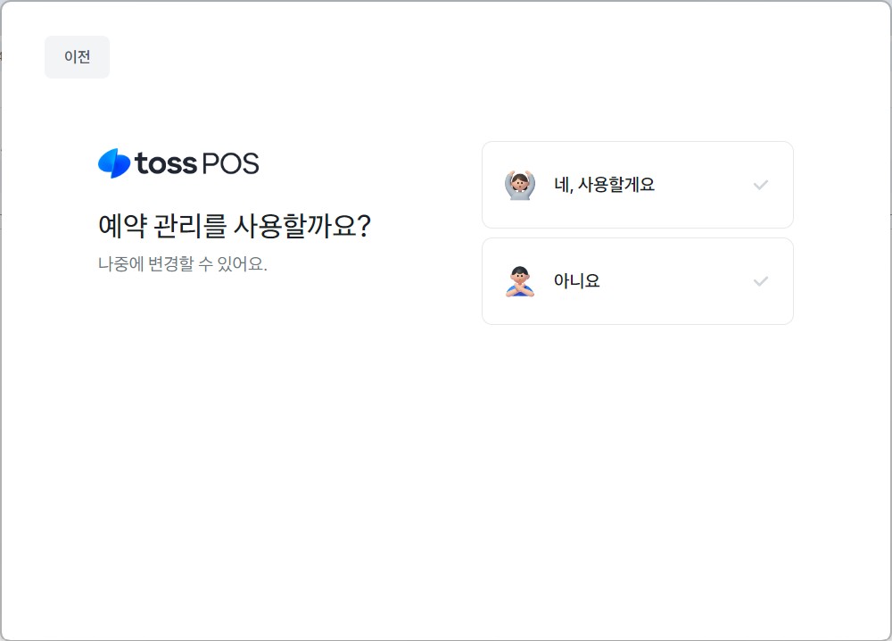Click the crossed-arms emoji icon
The image size is (892, 641).
519,281
